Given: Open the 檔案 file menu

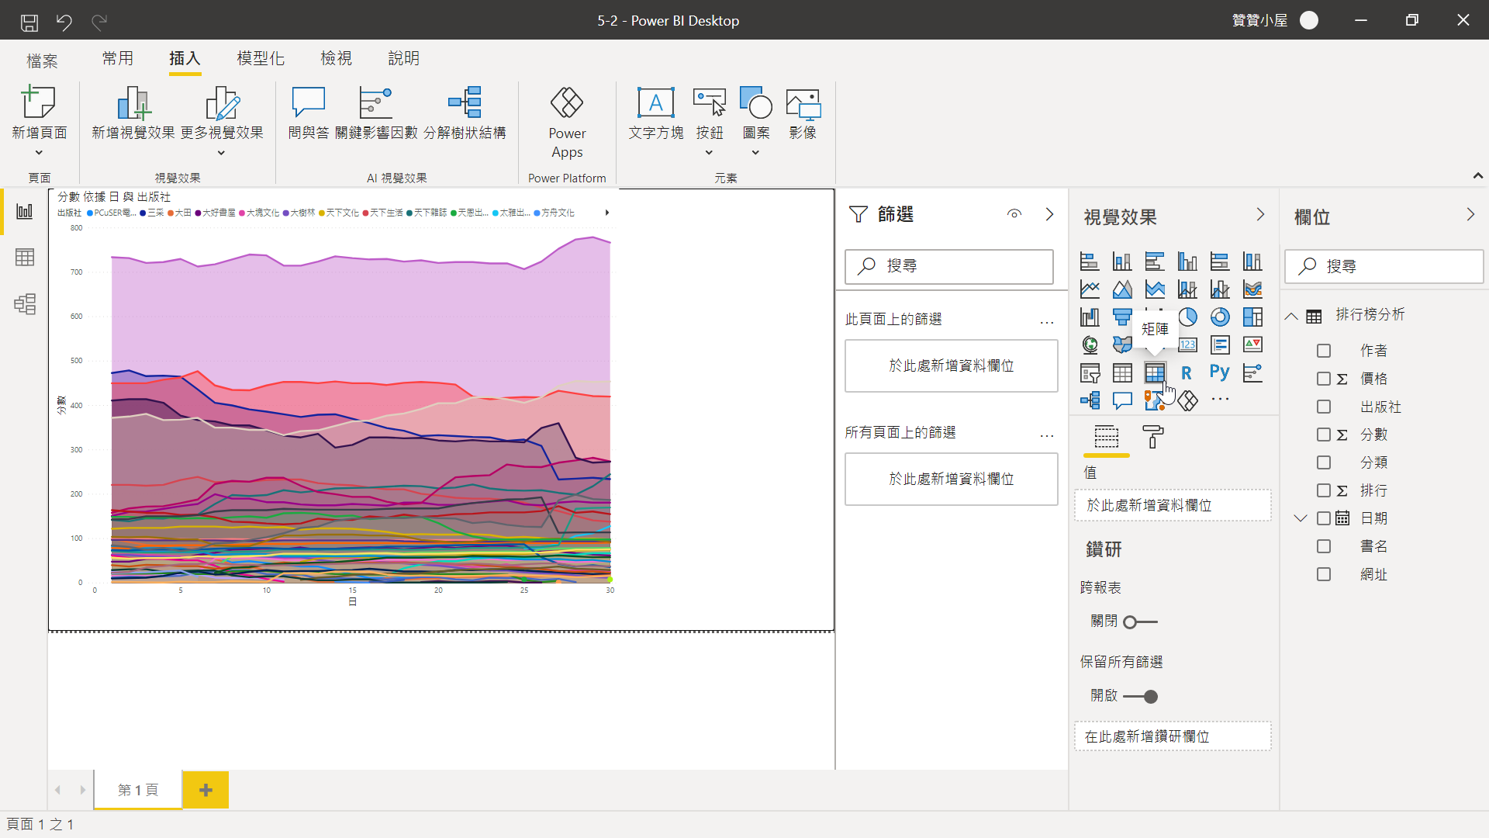Looking at the screenshot, I should point(42,61).
